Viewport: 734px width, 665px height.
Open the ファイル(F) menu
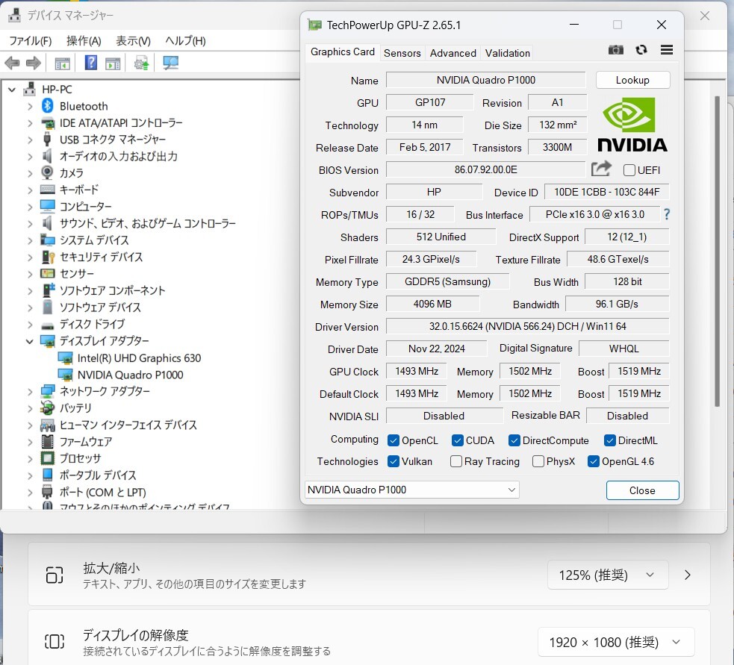click(31, 41)
